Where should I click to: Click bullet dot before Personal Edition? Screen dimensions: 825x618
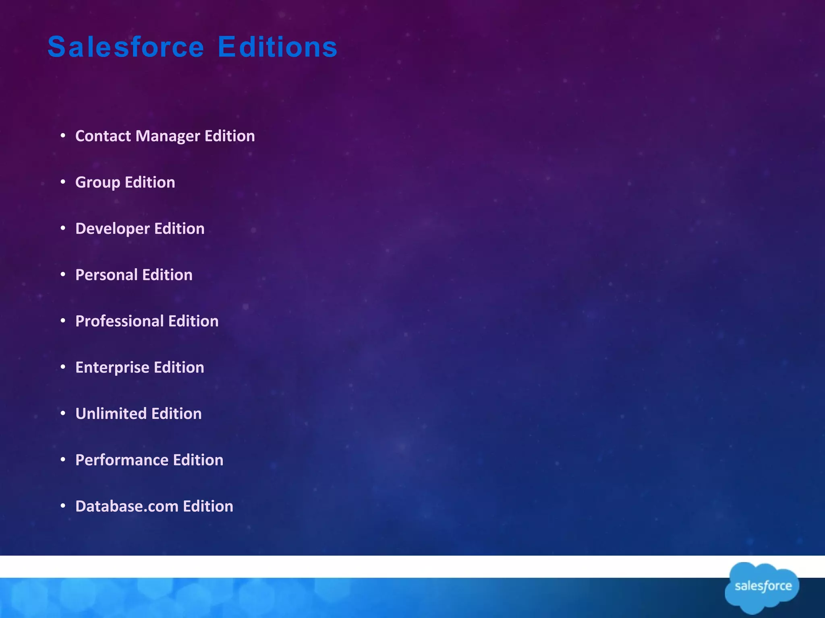(x=63, y=274)
